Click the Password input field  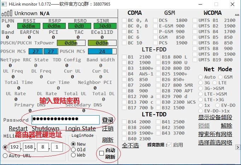[x=65, y=120]
